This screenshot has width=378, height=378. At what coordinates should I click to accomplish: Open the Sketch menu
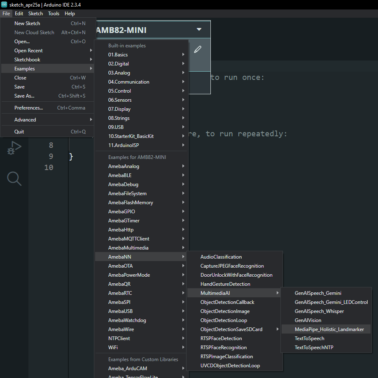[35, 14]
